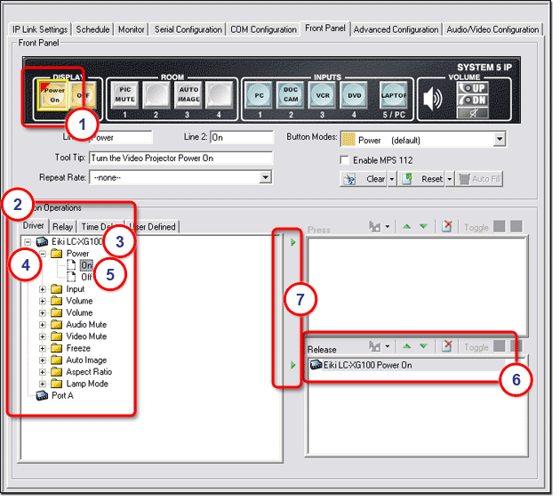The width and height of the screenshot is (560, 502).
Task: Open the Repeat Rate dropdown
Action: click(x=265, y=177)
